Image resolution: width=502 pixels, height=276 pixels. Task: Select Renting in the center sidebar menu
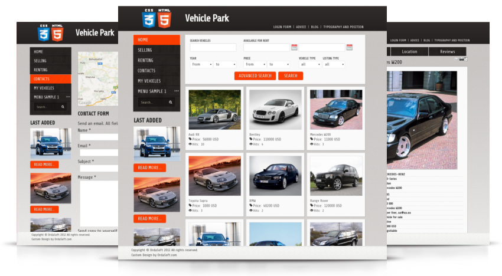pyautogui.click(x=157, y=60)
